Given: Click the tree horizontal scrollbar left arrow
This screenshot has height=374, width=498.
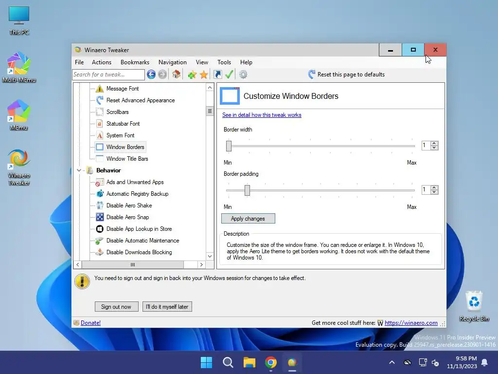Looking at the screenshot, I should 78,264.
